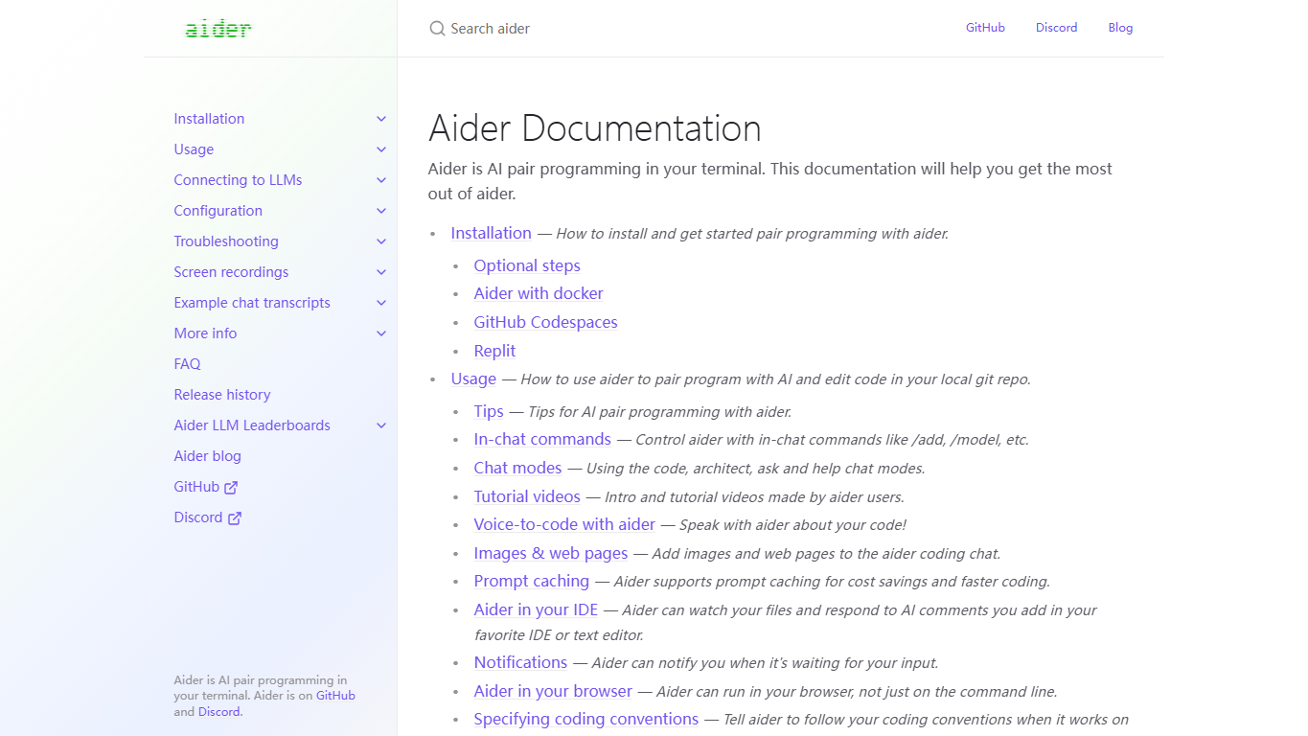Click the search magnifier icon
This screenshot has height=736, width=1308.
[437, 29]
